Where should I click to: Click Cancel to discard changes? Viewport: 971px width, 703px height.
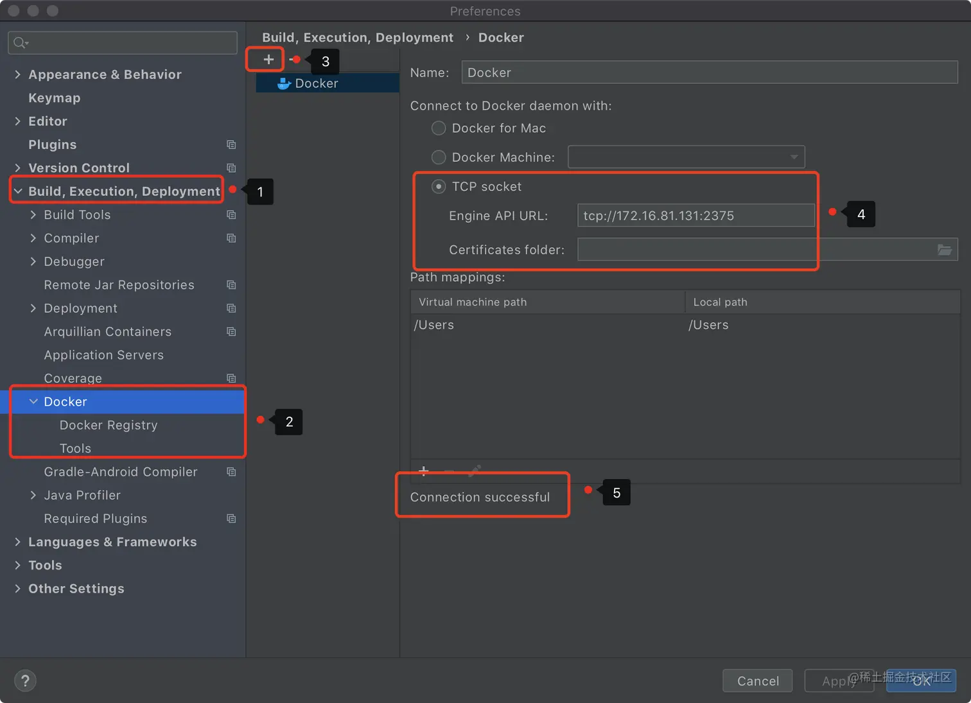(758, 681)
